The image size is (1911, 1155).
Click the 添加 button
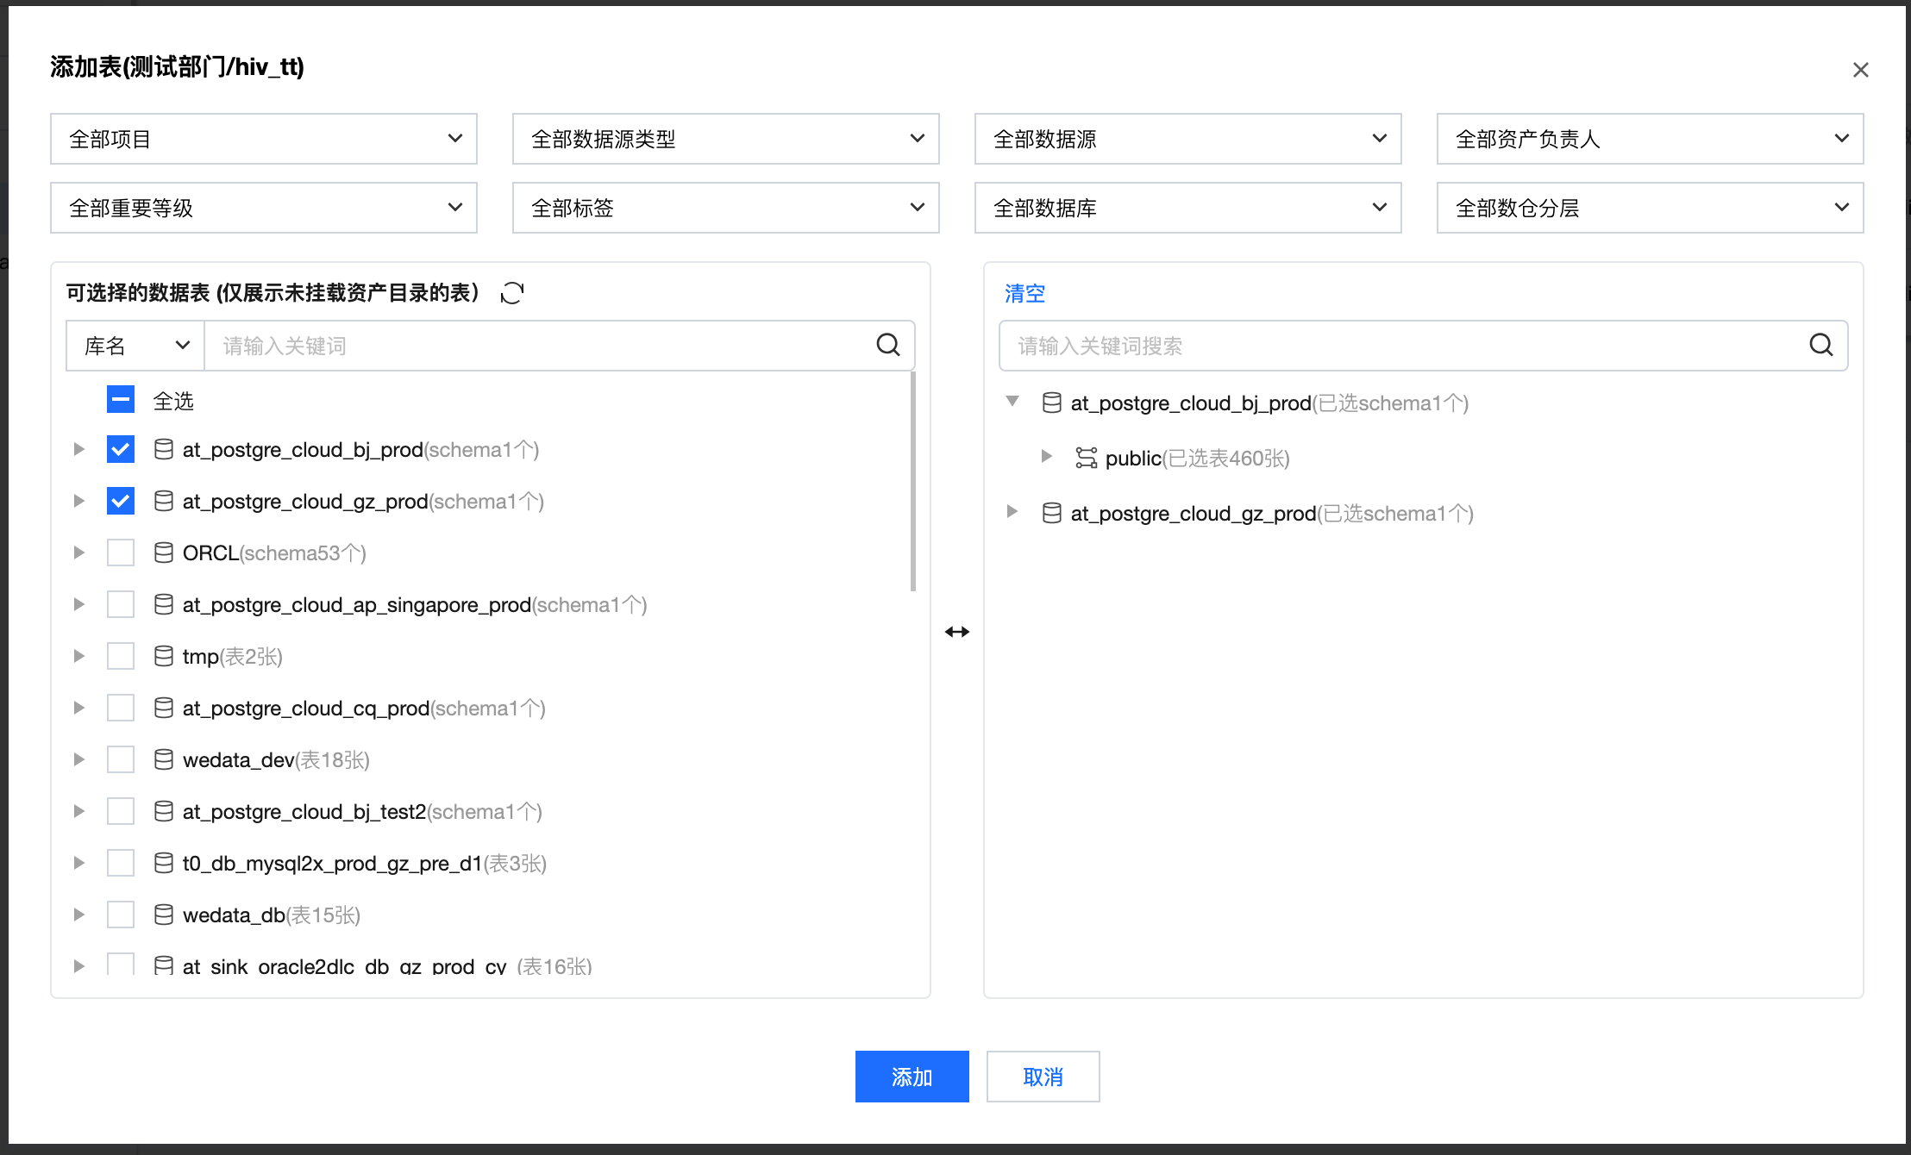point(912,1077)
